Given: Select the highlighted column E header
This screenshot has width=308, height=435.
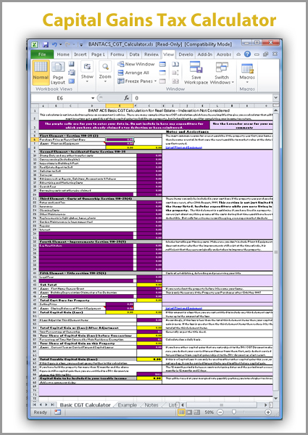Looking at the screenshot, I should point(120,106).
